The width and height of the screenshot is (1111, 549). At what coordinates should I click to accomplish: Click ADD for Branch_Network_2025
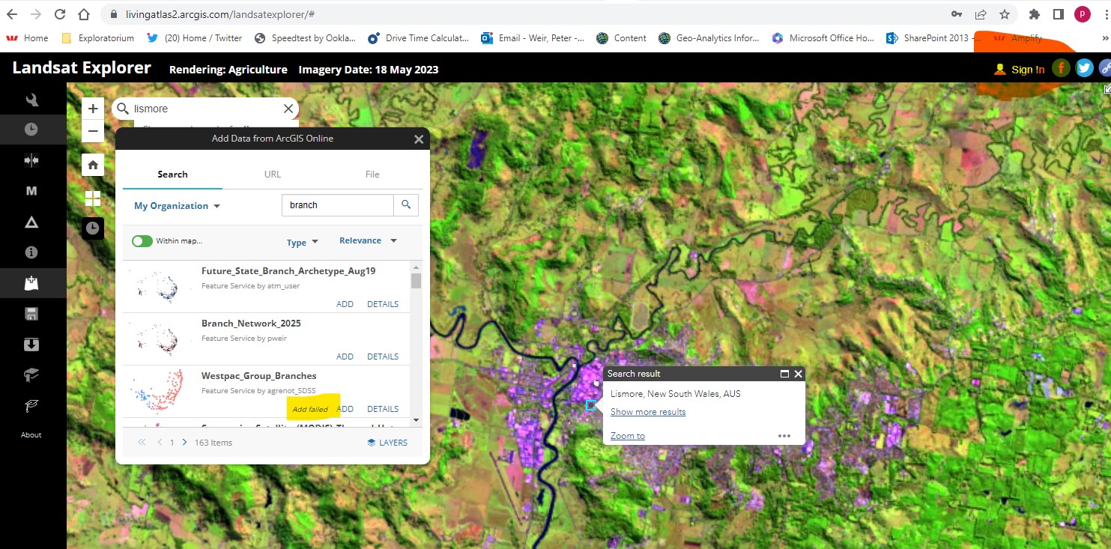[344, 356]
